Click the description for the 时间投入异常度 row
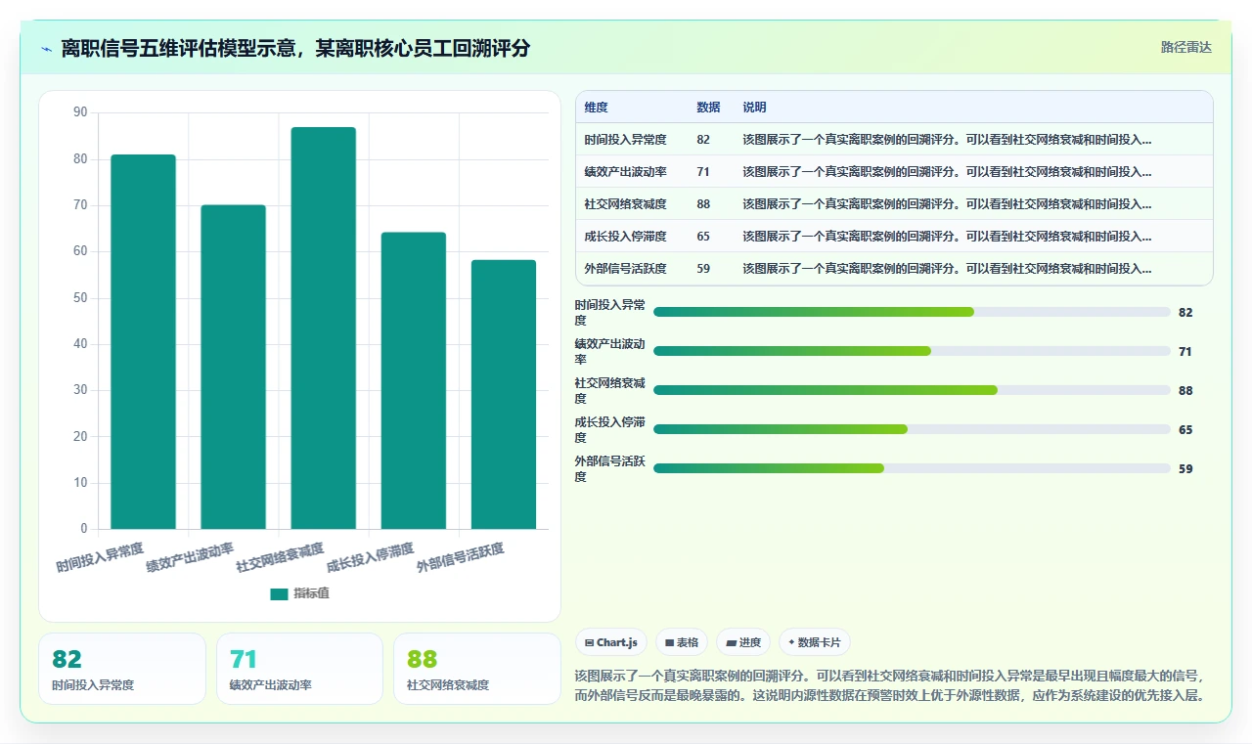Screen dimensions: 1252x744 pyautogui.click(x=947, y=140)
